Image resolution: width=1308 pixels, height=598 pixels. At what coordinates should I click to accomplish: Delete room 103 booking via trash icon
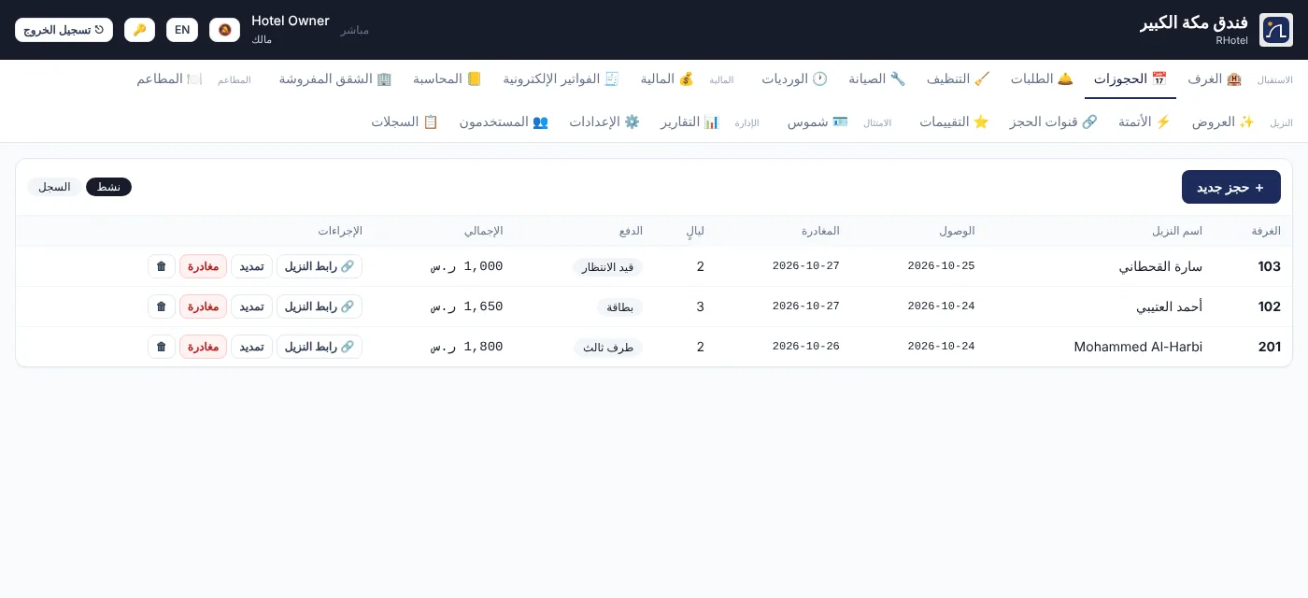tap(162, 266)
